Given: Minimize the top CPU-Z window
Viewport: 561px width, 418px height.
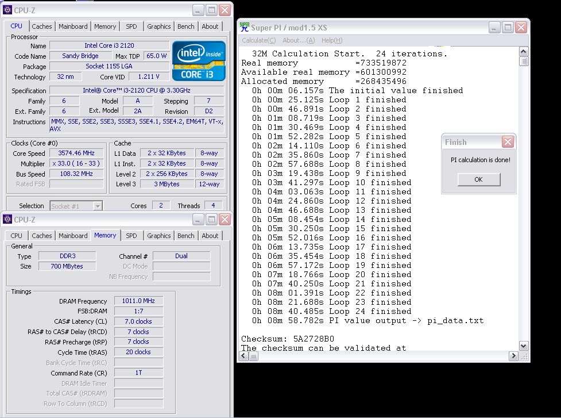Looking at the screenshot, I should [198, 10].
